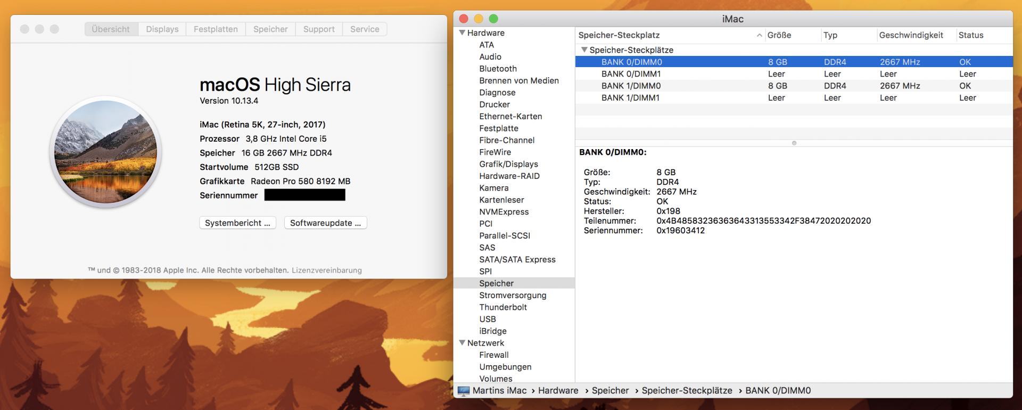
Task: Open the Support tab
Action: 319,29
